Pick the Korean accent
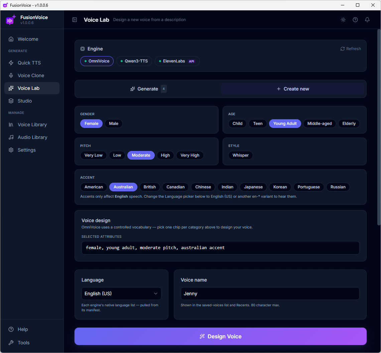 (x=280, y=187)
